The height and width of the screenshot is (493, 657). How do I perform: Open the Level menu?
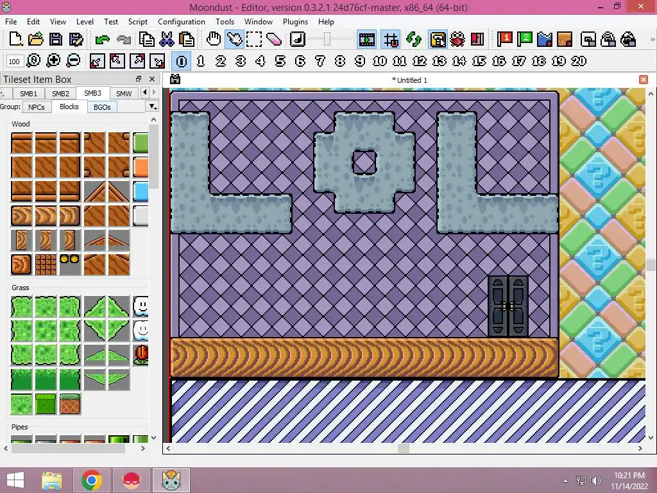pos(85,21)
